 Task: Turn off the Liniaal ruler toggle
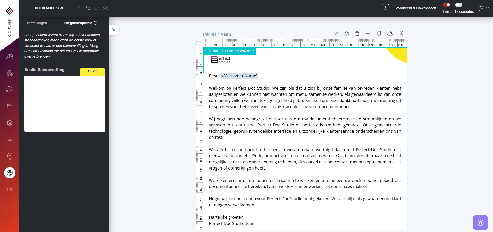tap(446, 5)
